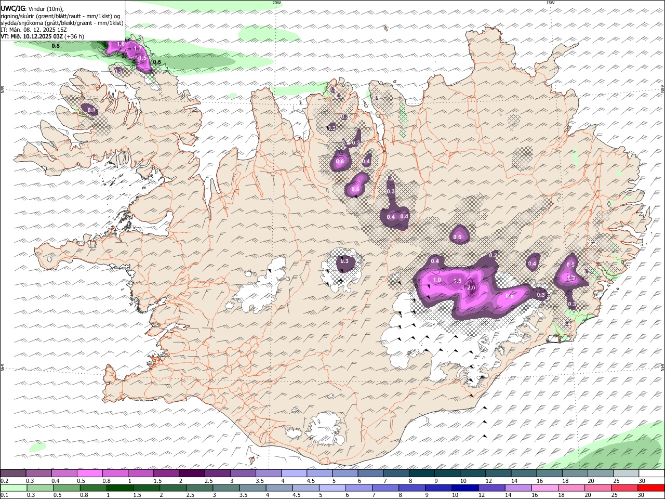Click the '30' label under the lower legend row
The height and width of the screenshot is (499, 665).
642,495
